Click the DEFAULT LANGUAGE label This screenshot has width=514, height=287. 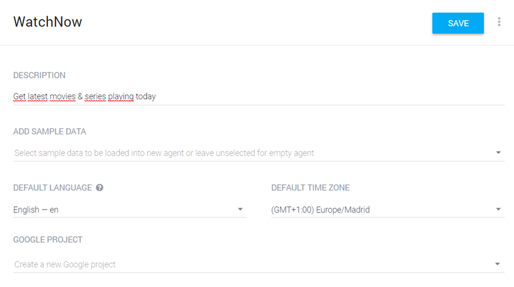pyautogui.click(x=52, y=188)
